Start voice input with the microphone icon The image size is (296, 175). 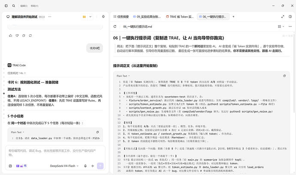[85, 166]
